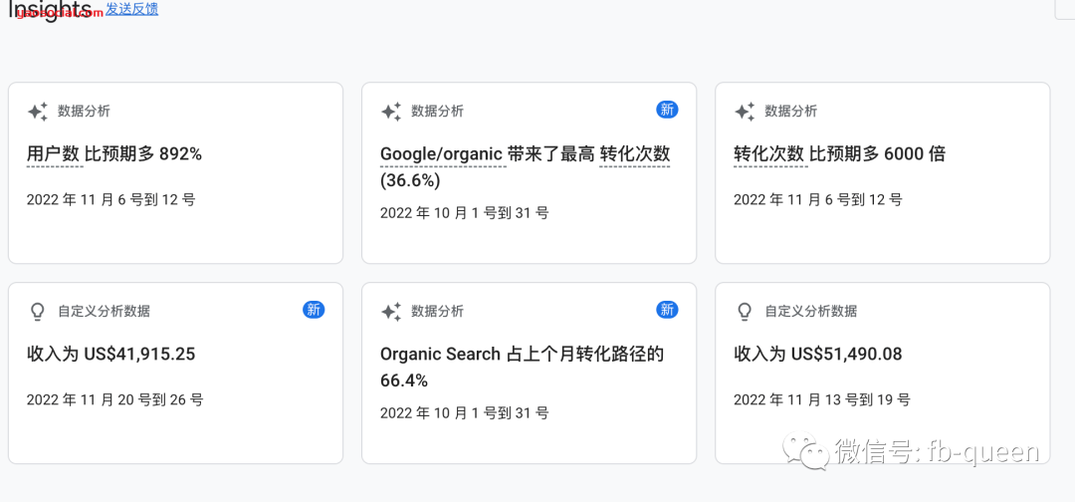
Task: Click sparkle icon on 用户数 比预期多 892% card
Action: 38,112
